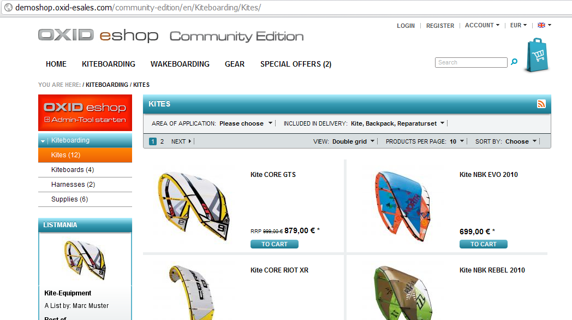Open the shopping cart bag icon
Viewport: 572px width, 320px height.
click(x=537, y=55)
